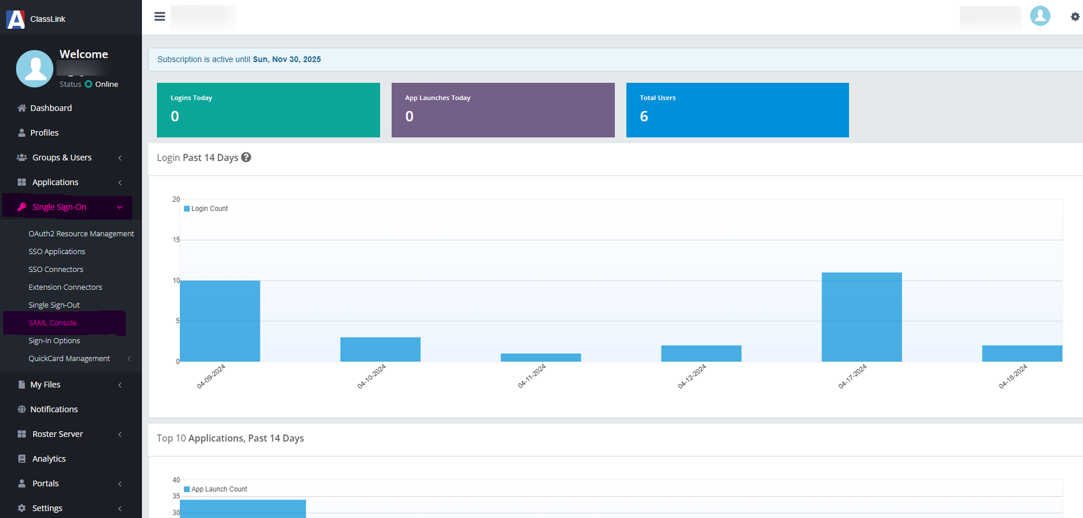This screenshot has width=1083, height=518.
Task: Expand the Settings chevron
Action: click(120, 508)
